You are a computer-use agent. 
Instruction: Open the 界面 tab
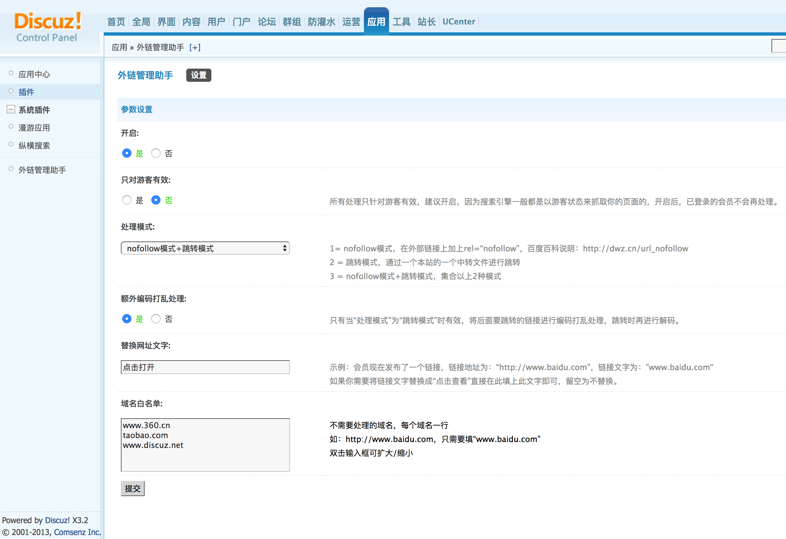pyautogui.click(x=166, y=22)
